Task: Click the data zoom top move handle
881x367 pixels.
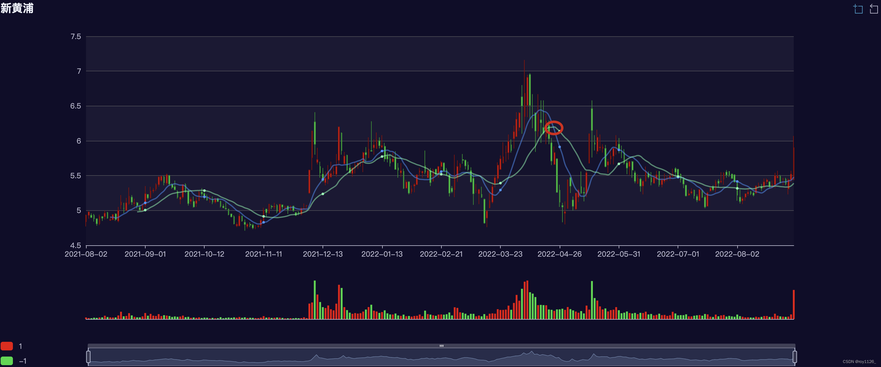Action: (x=441, y=346)
